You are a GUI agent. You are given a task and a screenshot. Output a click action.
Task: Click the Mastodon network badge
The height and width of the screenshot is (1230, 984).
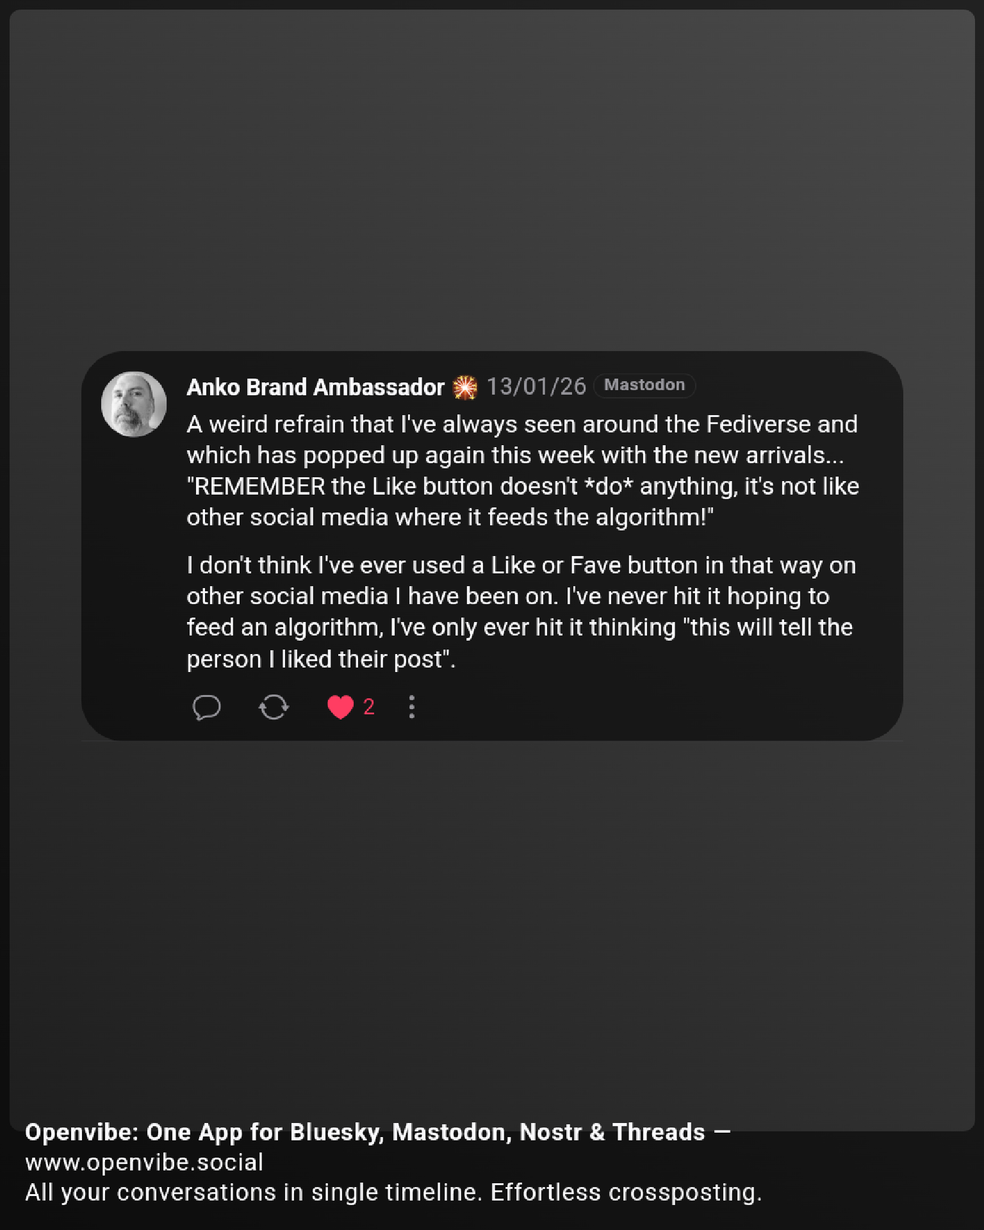pyautogui.click(x=644, y=385)
